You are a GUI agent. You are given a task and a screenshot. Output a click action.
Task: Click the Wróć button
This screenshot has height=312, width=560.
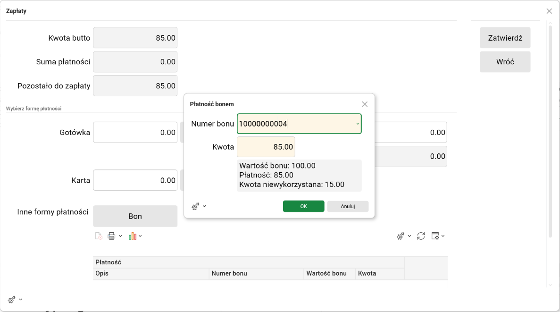(505, 62)
